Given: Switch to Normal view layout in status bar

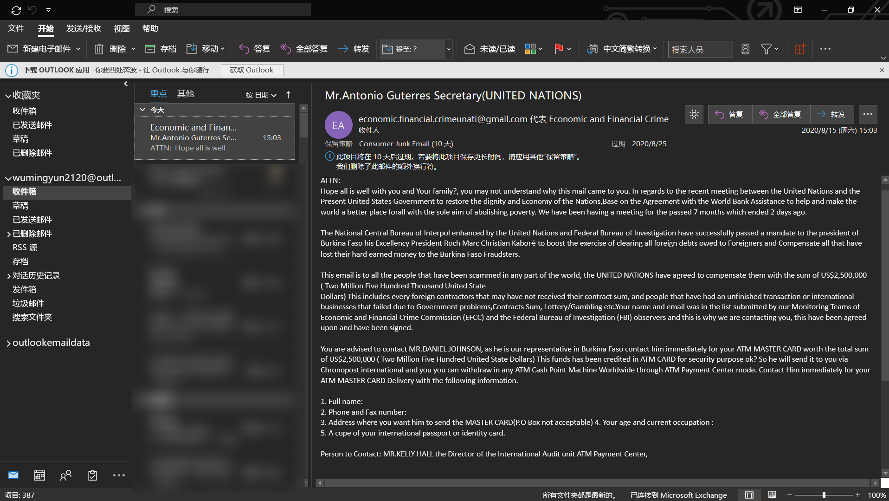Looking at the screenshot, I should pyautogui.click(x=749, y=495).
